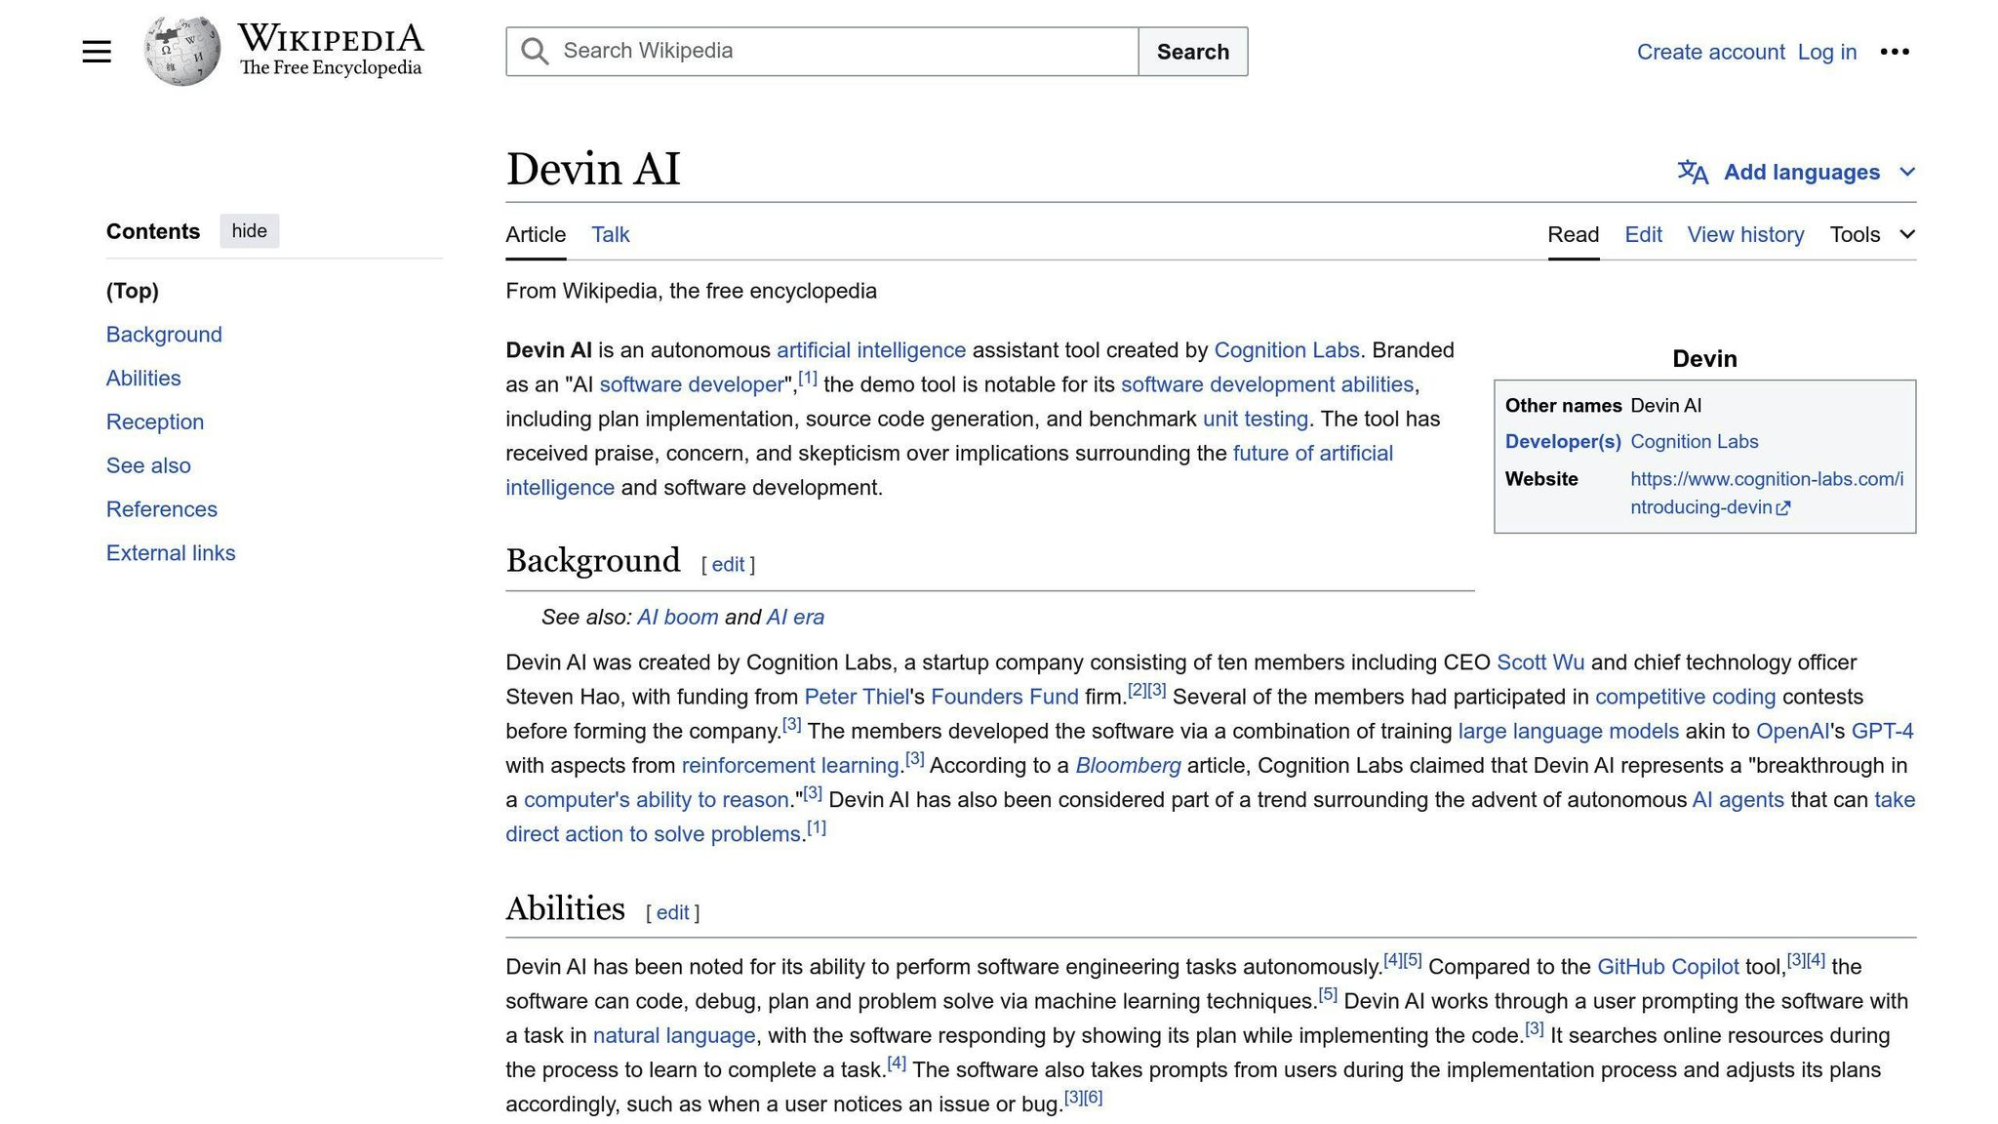Open the natural language link
The height and width of the screenshot is (1124, 1998).
(x=673, y=1036)
